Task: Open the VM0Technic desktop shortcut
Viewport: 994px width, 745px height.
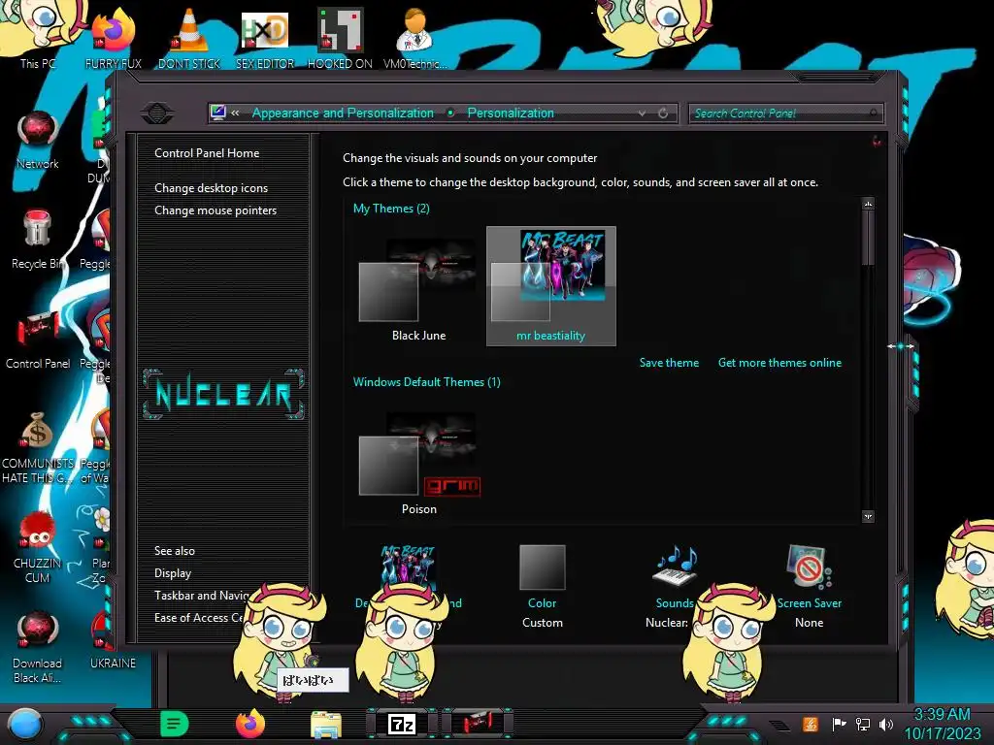Action: click(x=414, y=38)
